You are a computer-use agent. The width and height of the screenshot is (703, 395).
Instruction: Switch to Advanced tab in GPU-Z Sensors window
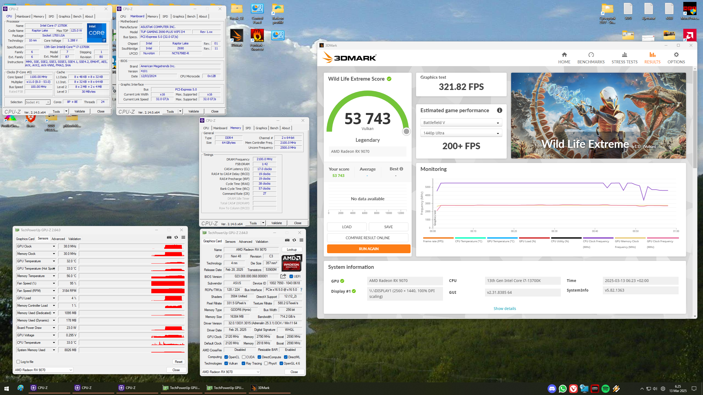tap(58, 239)
